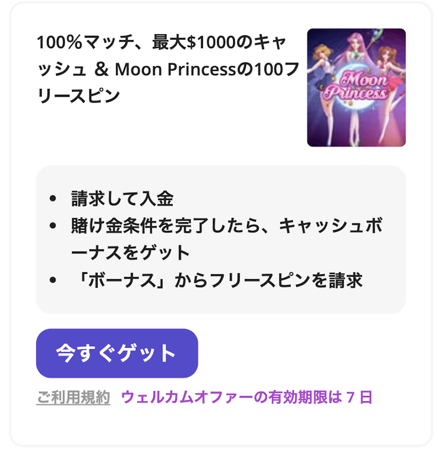Open the ご利用規約 terms link
This screenshot has width=435, height=451.
point(73,397)
